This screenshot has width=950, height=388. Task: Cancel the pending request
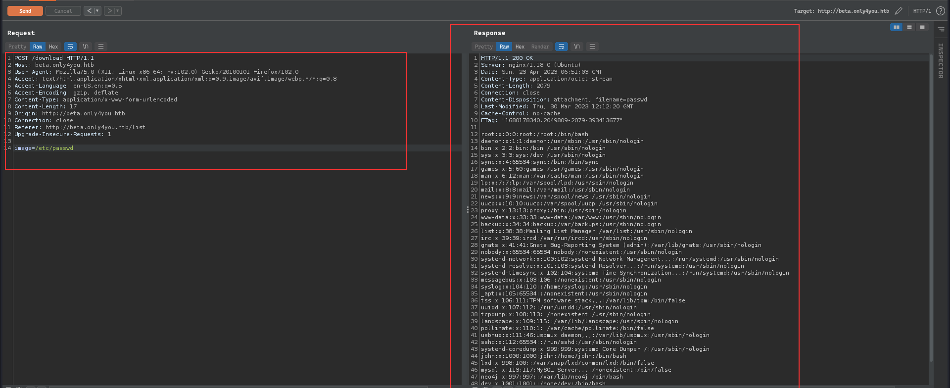tap(63, 11)
